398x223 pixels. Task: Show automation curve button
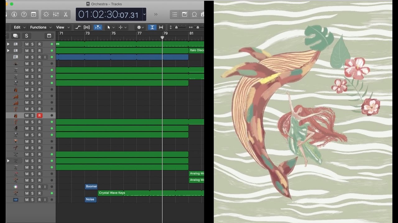(x=78, y=27)
